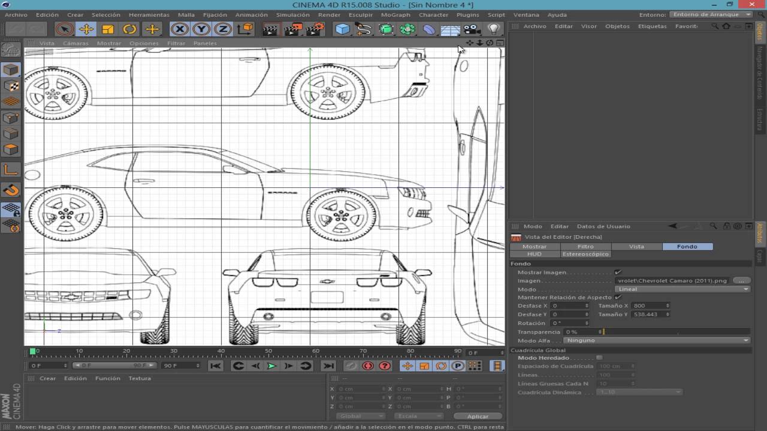Add a Cube primitive object
This screenshot has height=431, width=767.
342,29
